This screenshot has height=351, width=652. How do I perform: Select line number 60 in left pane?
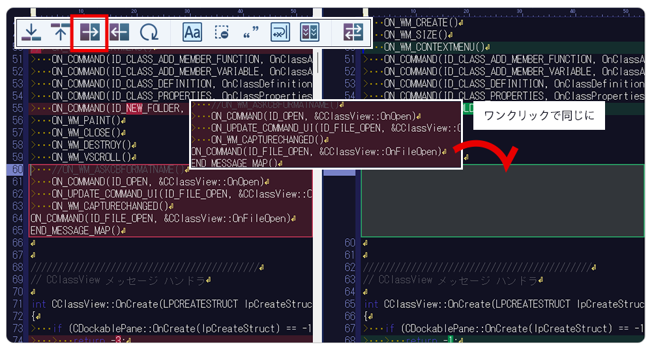17,170
